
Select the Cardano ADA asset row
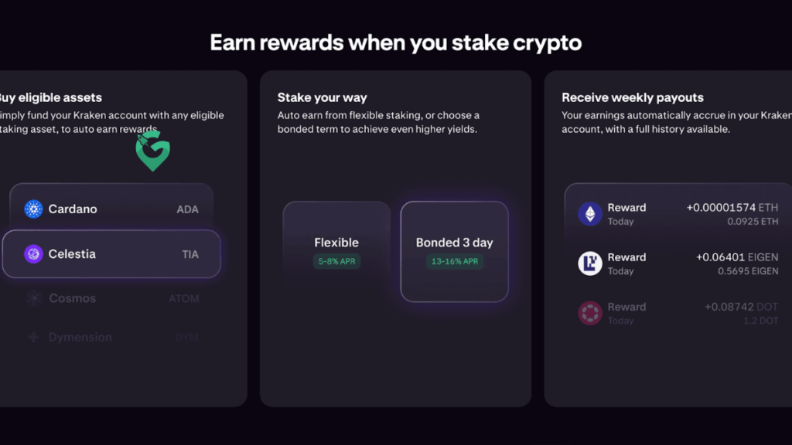pyautogui.click(x=112, y=209)
